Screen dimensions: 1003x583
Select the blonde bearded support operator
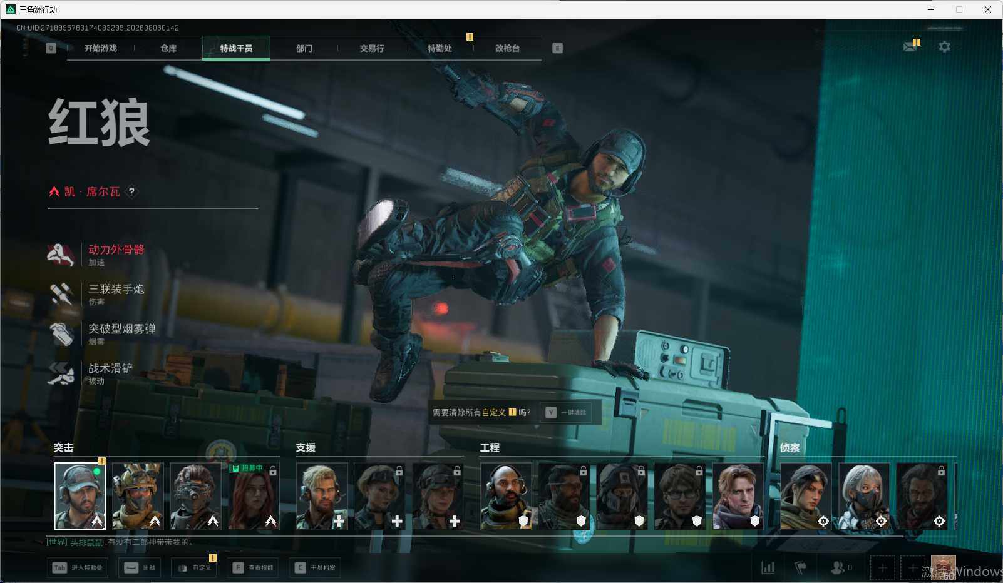tap(322, 496)
